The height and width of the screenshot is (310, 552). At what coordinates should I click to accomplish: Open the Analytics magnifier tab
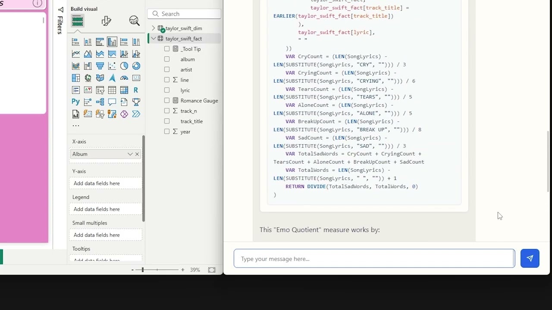point(134,21)
